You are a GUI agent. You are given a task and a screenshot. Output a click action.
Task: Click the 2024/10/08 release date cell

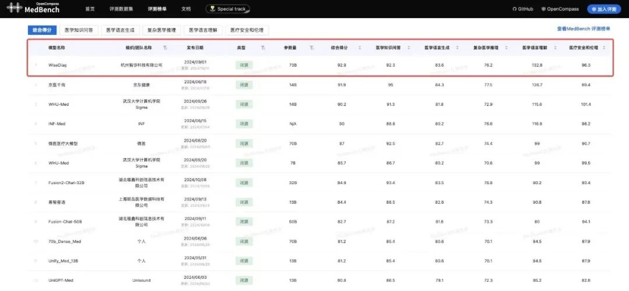point(195,179)
